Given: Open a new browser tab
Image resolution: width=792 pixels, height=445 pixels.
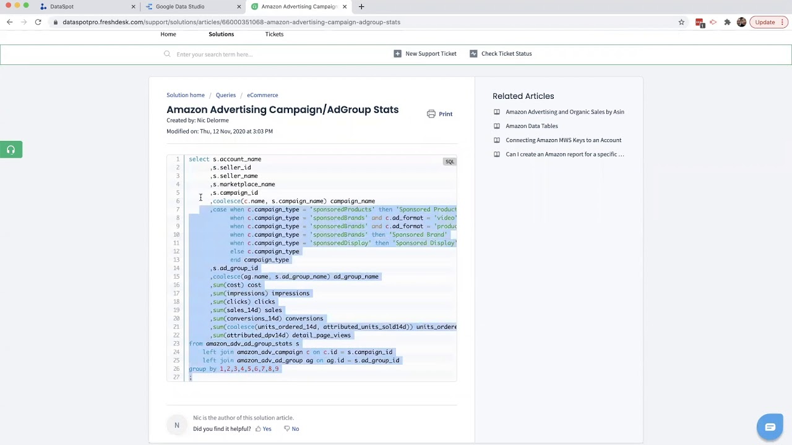Looking at the screenshot, I should click(361, 7).
